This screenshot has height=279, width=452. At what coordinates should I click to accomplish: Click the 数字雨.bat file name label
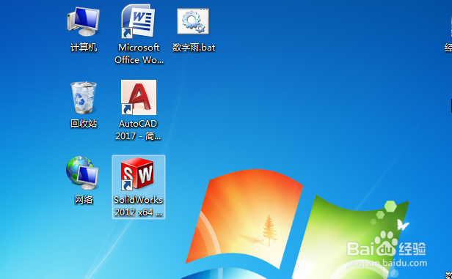(194, 48)
